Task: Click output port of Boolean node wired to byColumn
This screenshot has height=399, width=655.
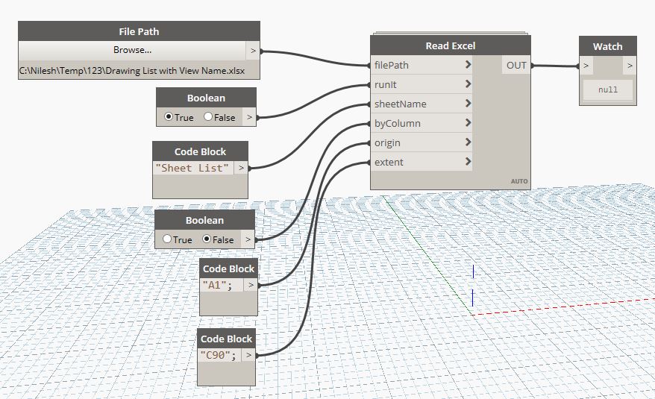Action: (x=248, y=240)
